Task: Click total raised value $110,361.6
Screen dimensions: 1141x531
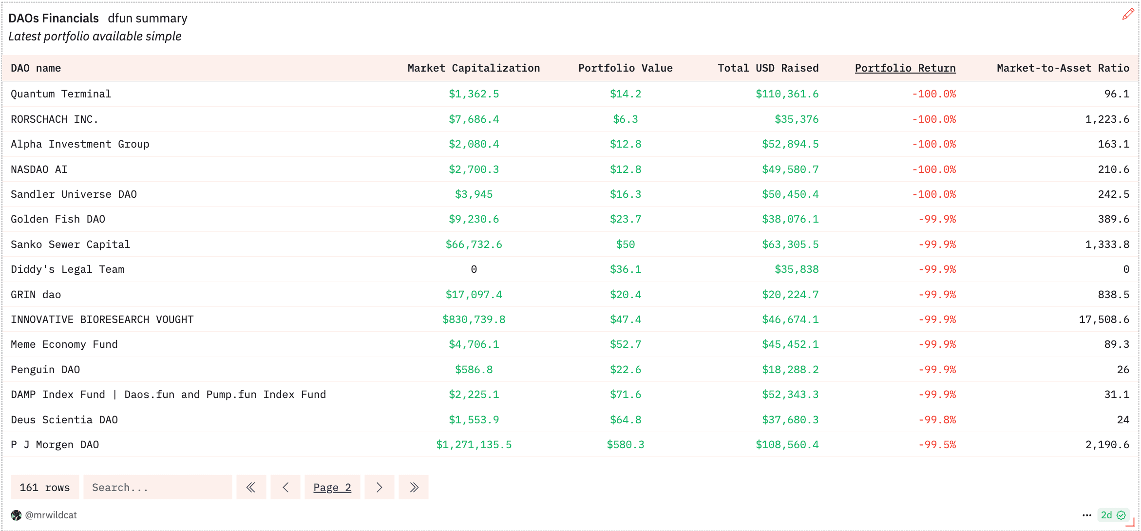Action: click(787, 94)
